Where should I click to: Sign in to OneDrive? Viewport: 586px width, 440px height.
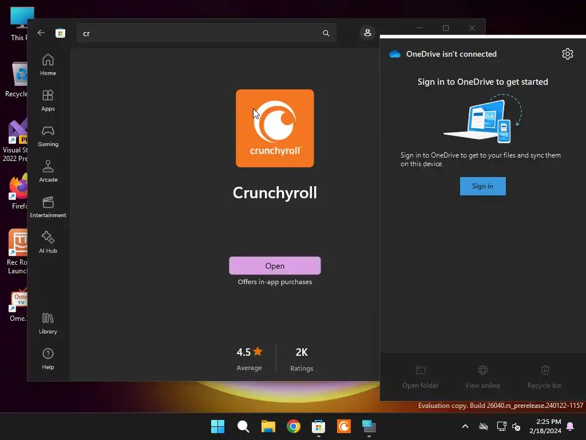[x=482, y=186]
